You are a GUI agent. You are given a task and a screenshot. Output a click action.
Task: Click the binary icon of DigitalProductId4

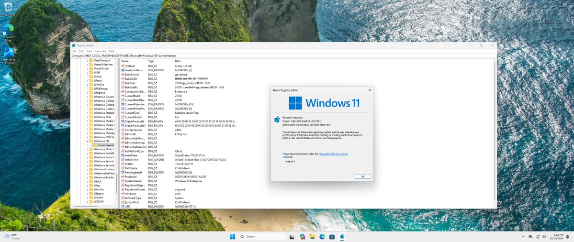123,125
